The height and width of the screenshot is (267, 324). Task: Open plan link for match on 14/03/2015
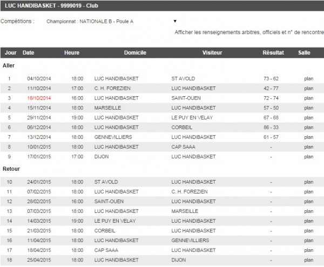308,221
